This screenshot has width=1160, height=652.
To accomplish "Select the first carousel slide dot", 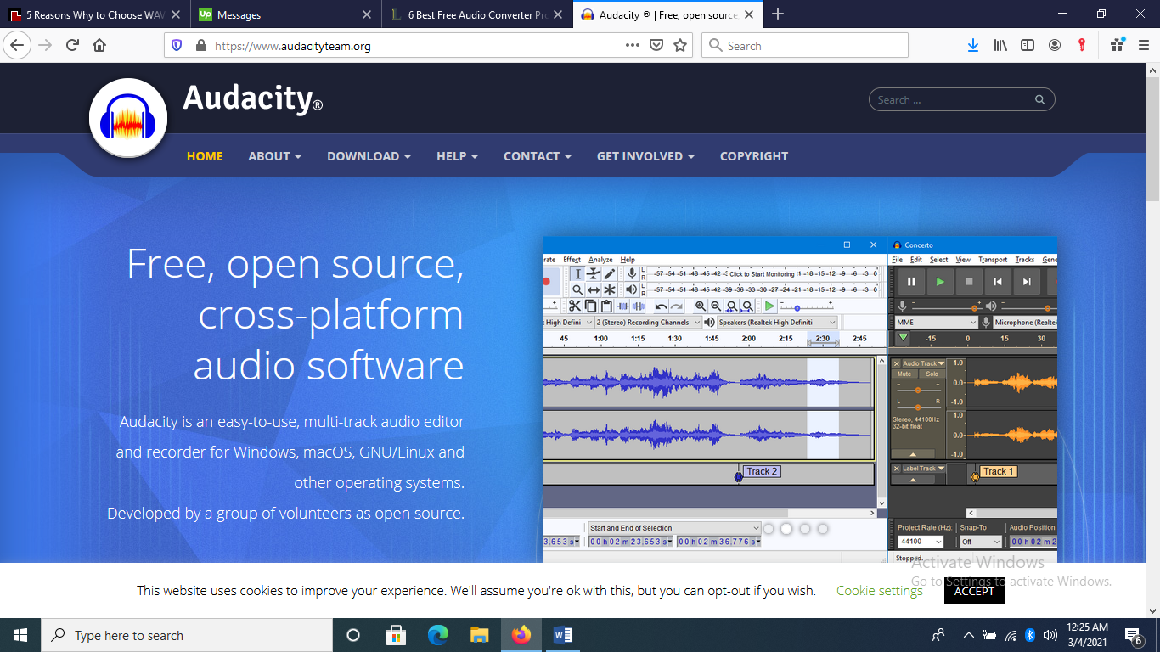I will click(x=769, y=529).
